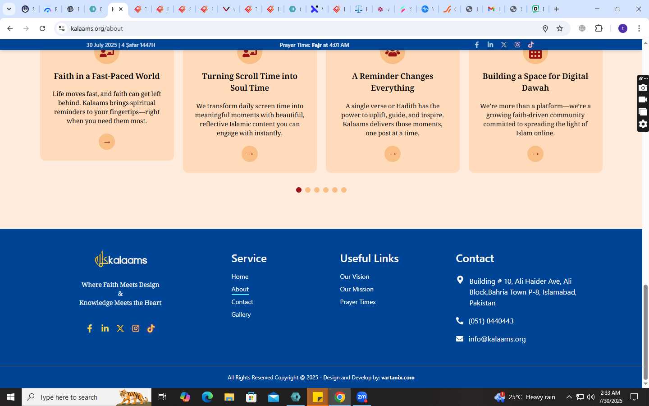This screenshot has width=649, height=406.
Task: Open the Instagram icon in the top bar
Action: click(x=517, y=45)
